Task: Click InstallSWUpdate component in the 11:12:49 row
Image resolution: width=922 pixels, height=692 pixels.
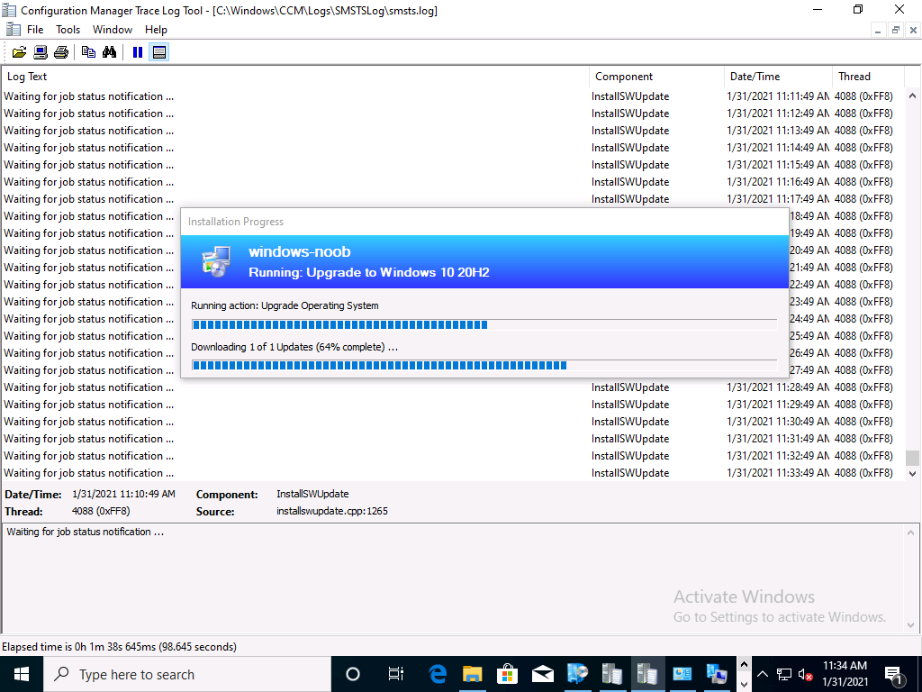Action: (x=630, y=113)
